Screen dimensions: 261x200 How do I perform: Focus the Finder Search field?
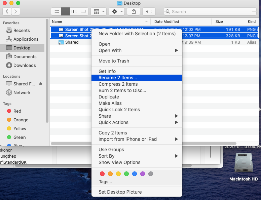[210, 11]
